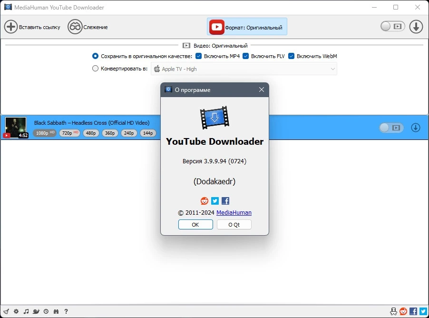Image resolution: width=429 pixels, height=318 pixels.
Task: Click OK in the About dialog
Action: (195, 225)
